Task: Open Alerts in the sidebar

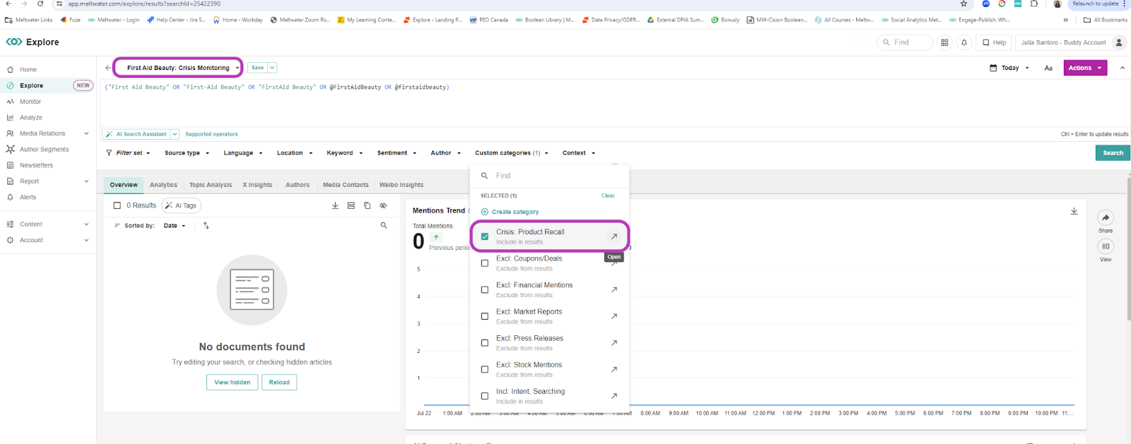Action: [28, 197]
